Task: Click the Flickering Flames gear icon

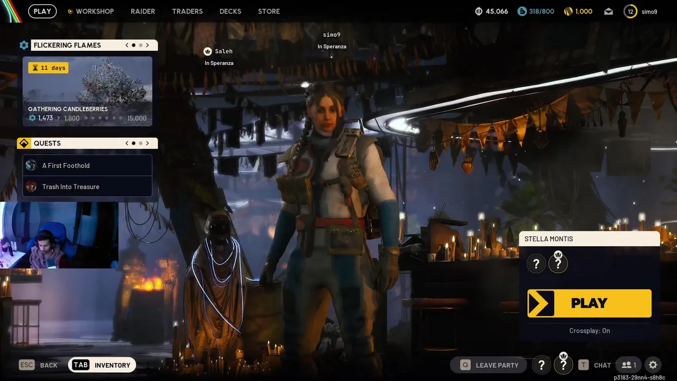Action: [x=24, y=45]
